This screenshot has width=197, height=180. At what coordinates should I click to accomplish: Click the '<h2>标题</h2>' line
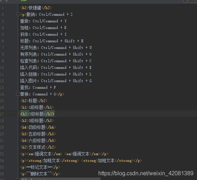click(34, 101)
